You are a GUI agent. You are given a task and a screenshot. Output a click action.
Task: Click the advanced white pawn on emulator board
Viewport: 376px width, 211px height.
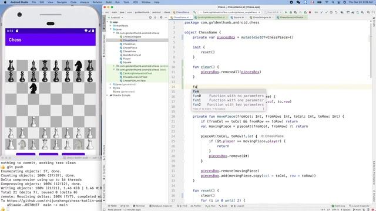[x=33, y=121]
